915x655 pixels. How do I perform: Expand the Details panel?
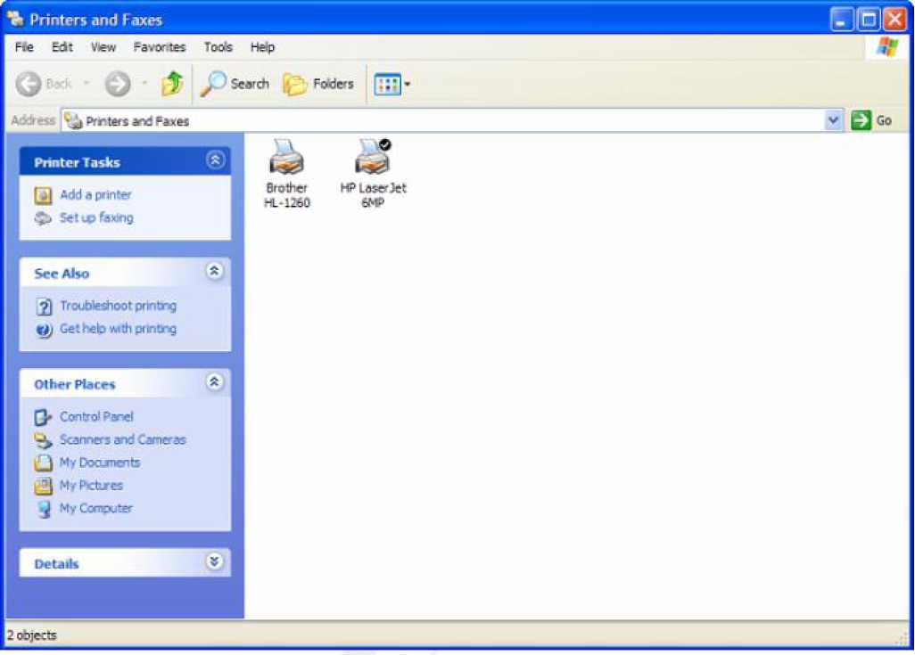point(214,561)
